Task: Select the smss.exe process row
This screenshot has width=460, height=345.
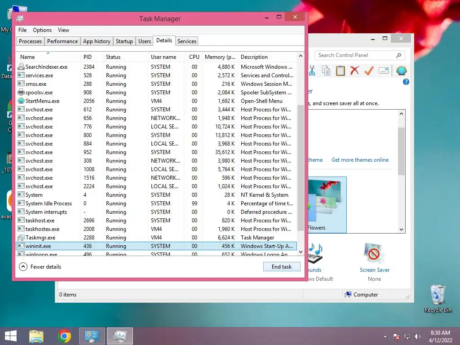Action: (x=157, y=84)
